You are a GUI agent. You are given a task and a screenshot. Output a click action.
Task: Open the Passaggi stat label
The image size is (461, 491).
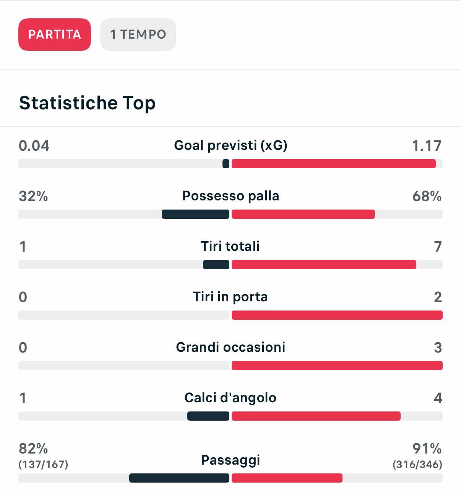pos(230,460)
